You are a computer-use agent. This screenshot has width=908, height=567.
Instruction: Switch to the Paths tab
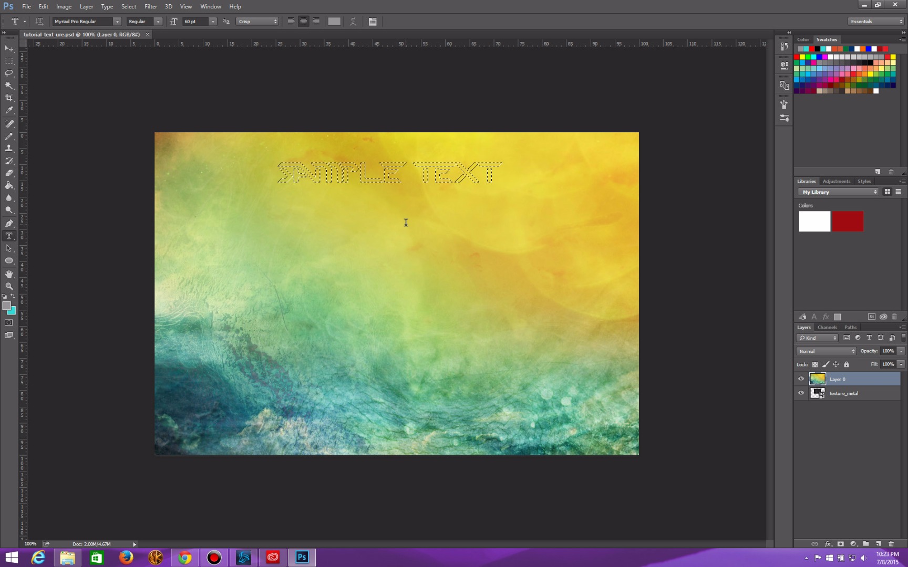click(850, 327)
